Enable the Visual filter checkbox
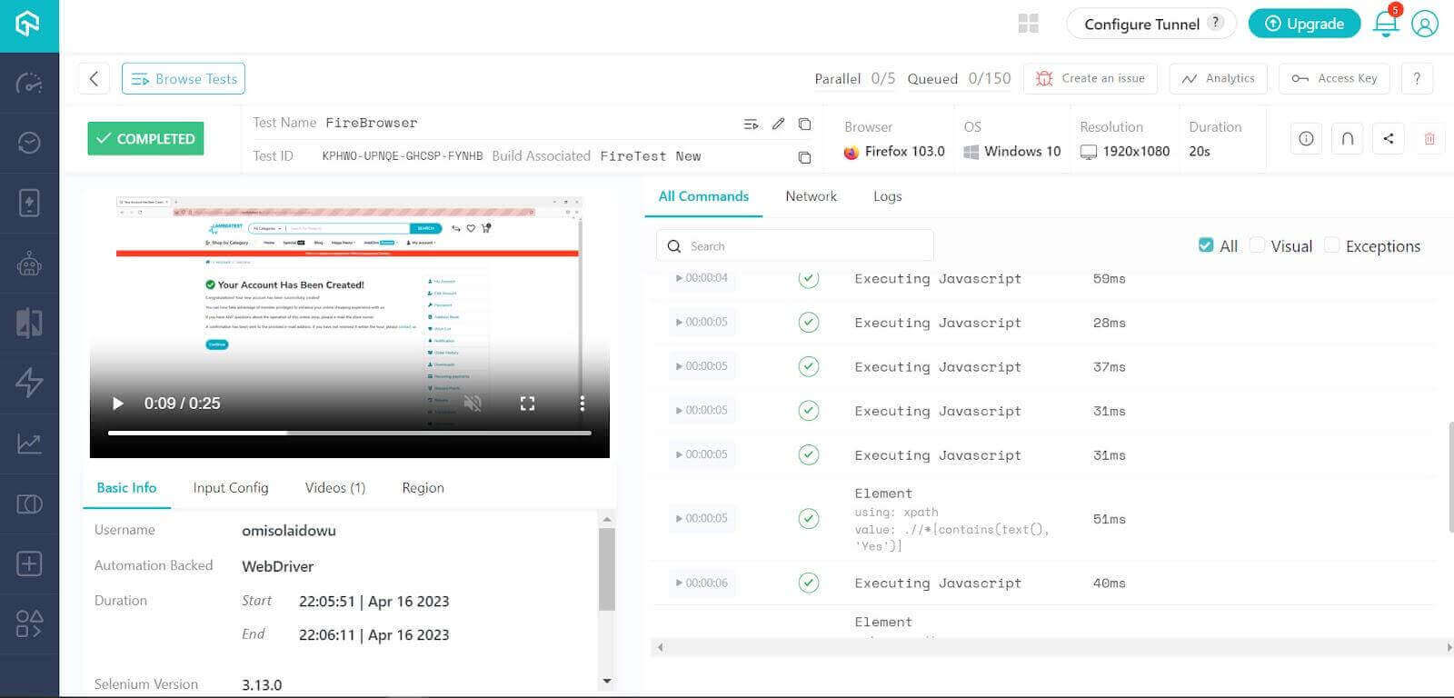The width and height of the screenshot is (1454, 698). (x=1258, y=245)
